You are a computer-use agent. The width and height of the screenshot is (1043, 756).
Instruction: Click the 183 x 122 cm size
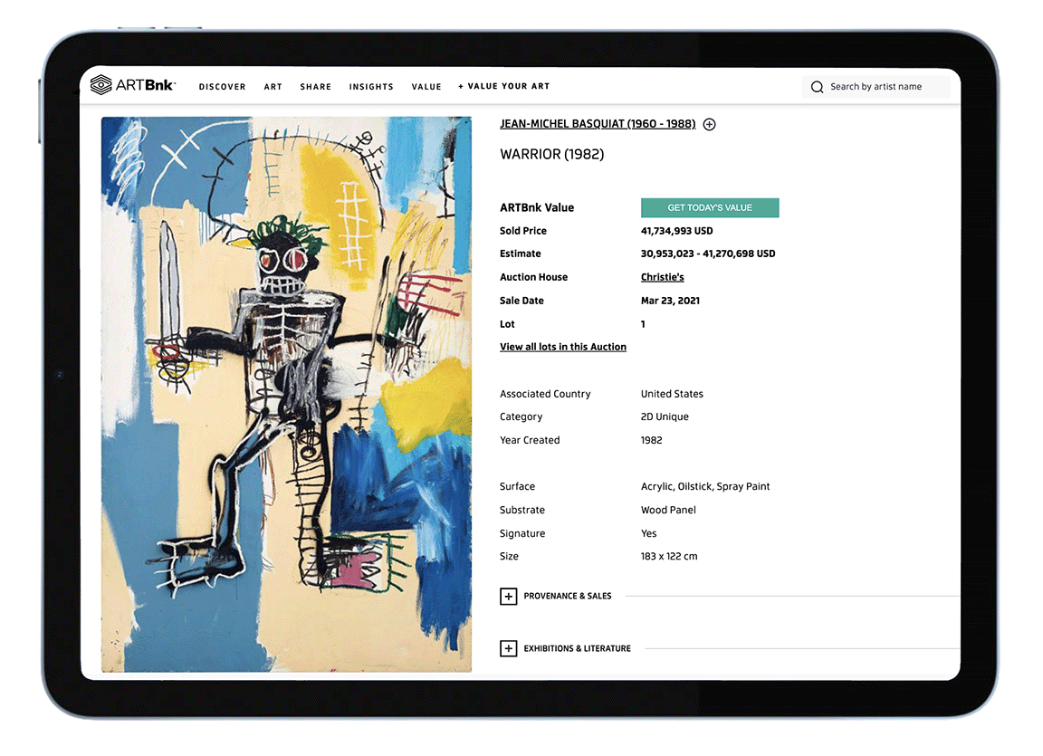668,557
